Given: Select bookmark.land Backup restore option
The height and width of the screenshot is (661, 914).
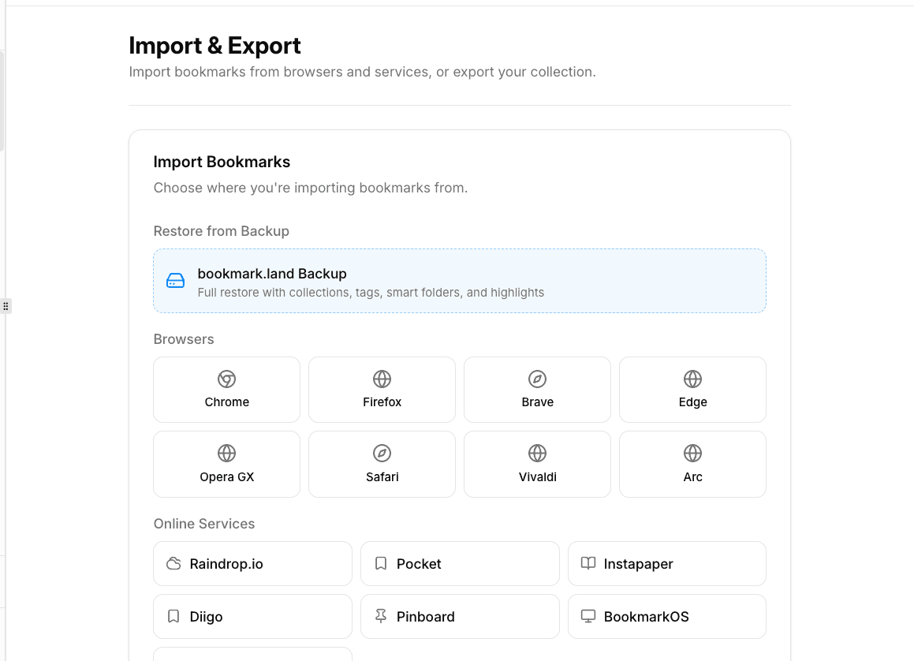Looking at the screenshot, I should pyautogui.click(x=459, y=281).
